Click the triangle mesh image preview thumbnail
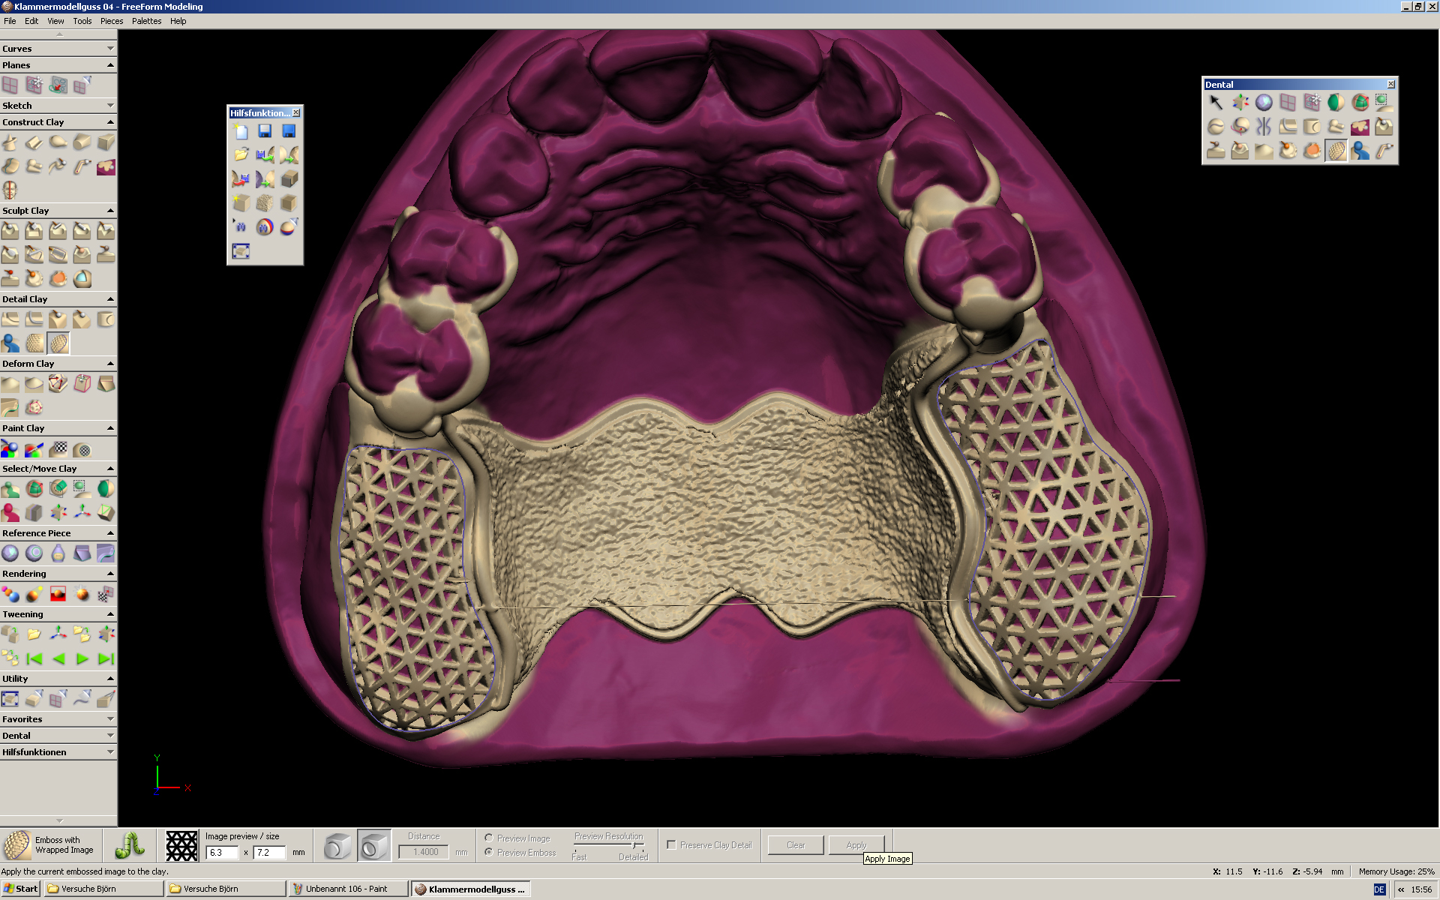The height and width of the screenshot is (900, 1440). [x=181, y=845]
